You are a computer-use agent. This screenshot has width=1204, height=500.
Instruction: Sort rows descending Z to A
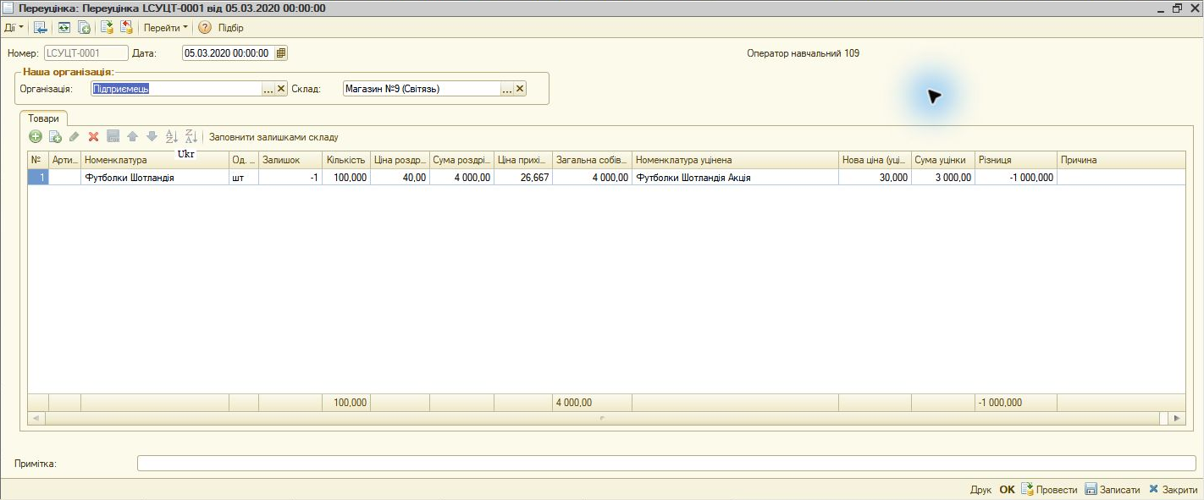pos(191,136)
